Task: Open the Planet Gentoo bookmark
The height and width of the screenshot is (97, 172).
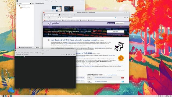Action: pyautogui.click(x=84, y=20)
